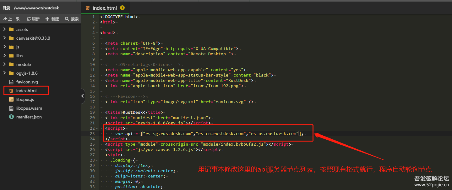This screenshot has height=190, width=452.
Task: Open libopus.wasm in the file tree
Action: pyautogui.click(x=29, y=108)
